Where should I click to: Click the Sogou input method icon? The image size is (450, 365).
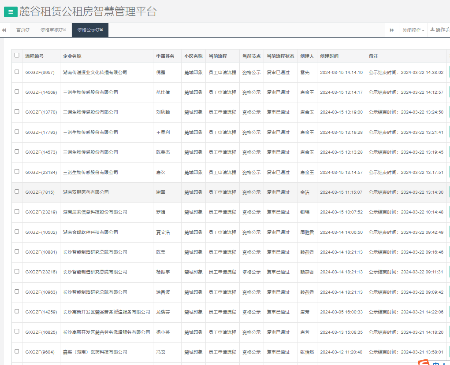click(424, 362)
